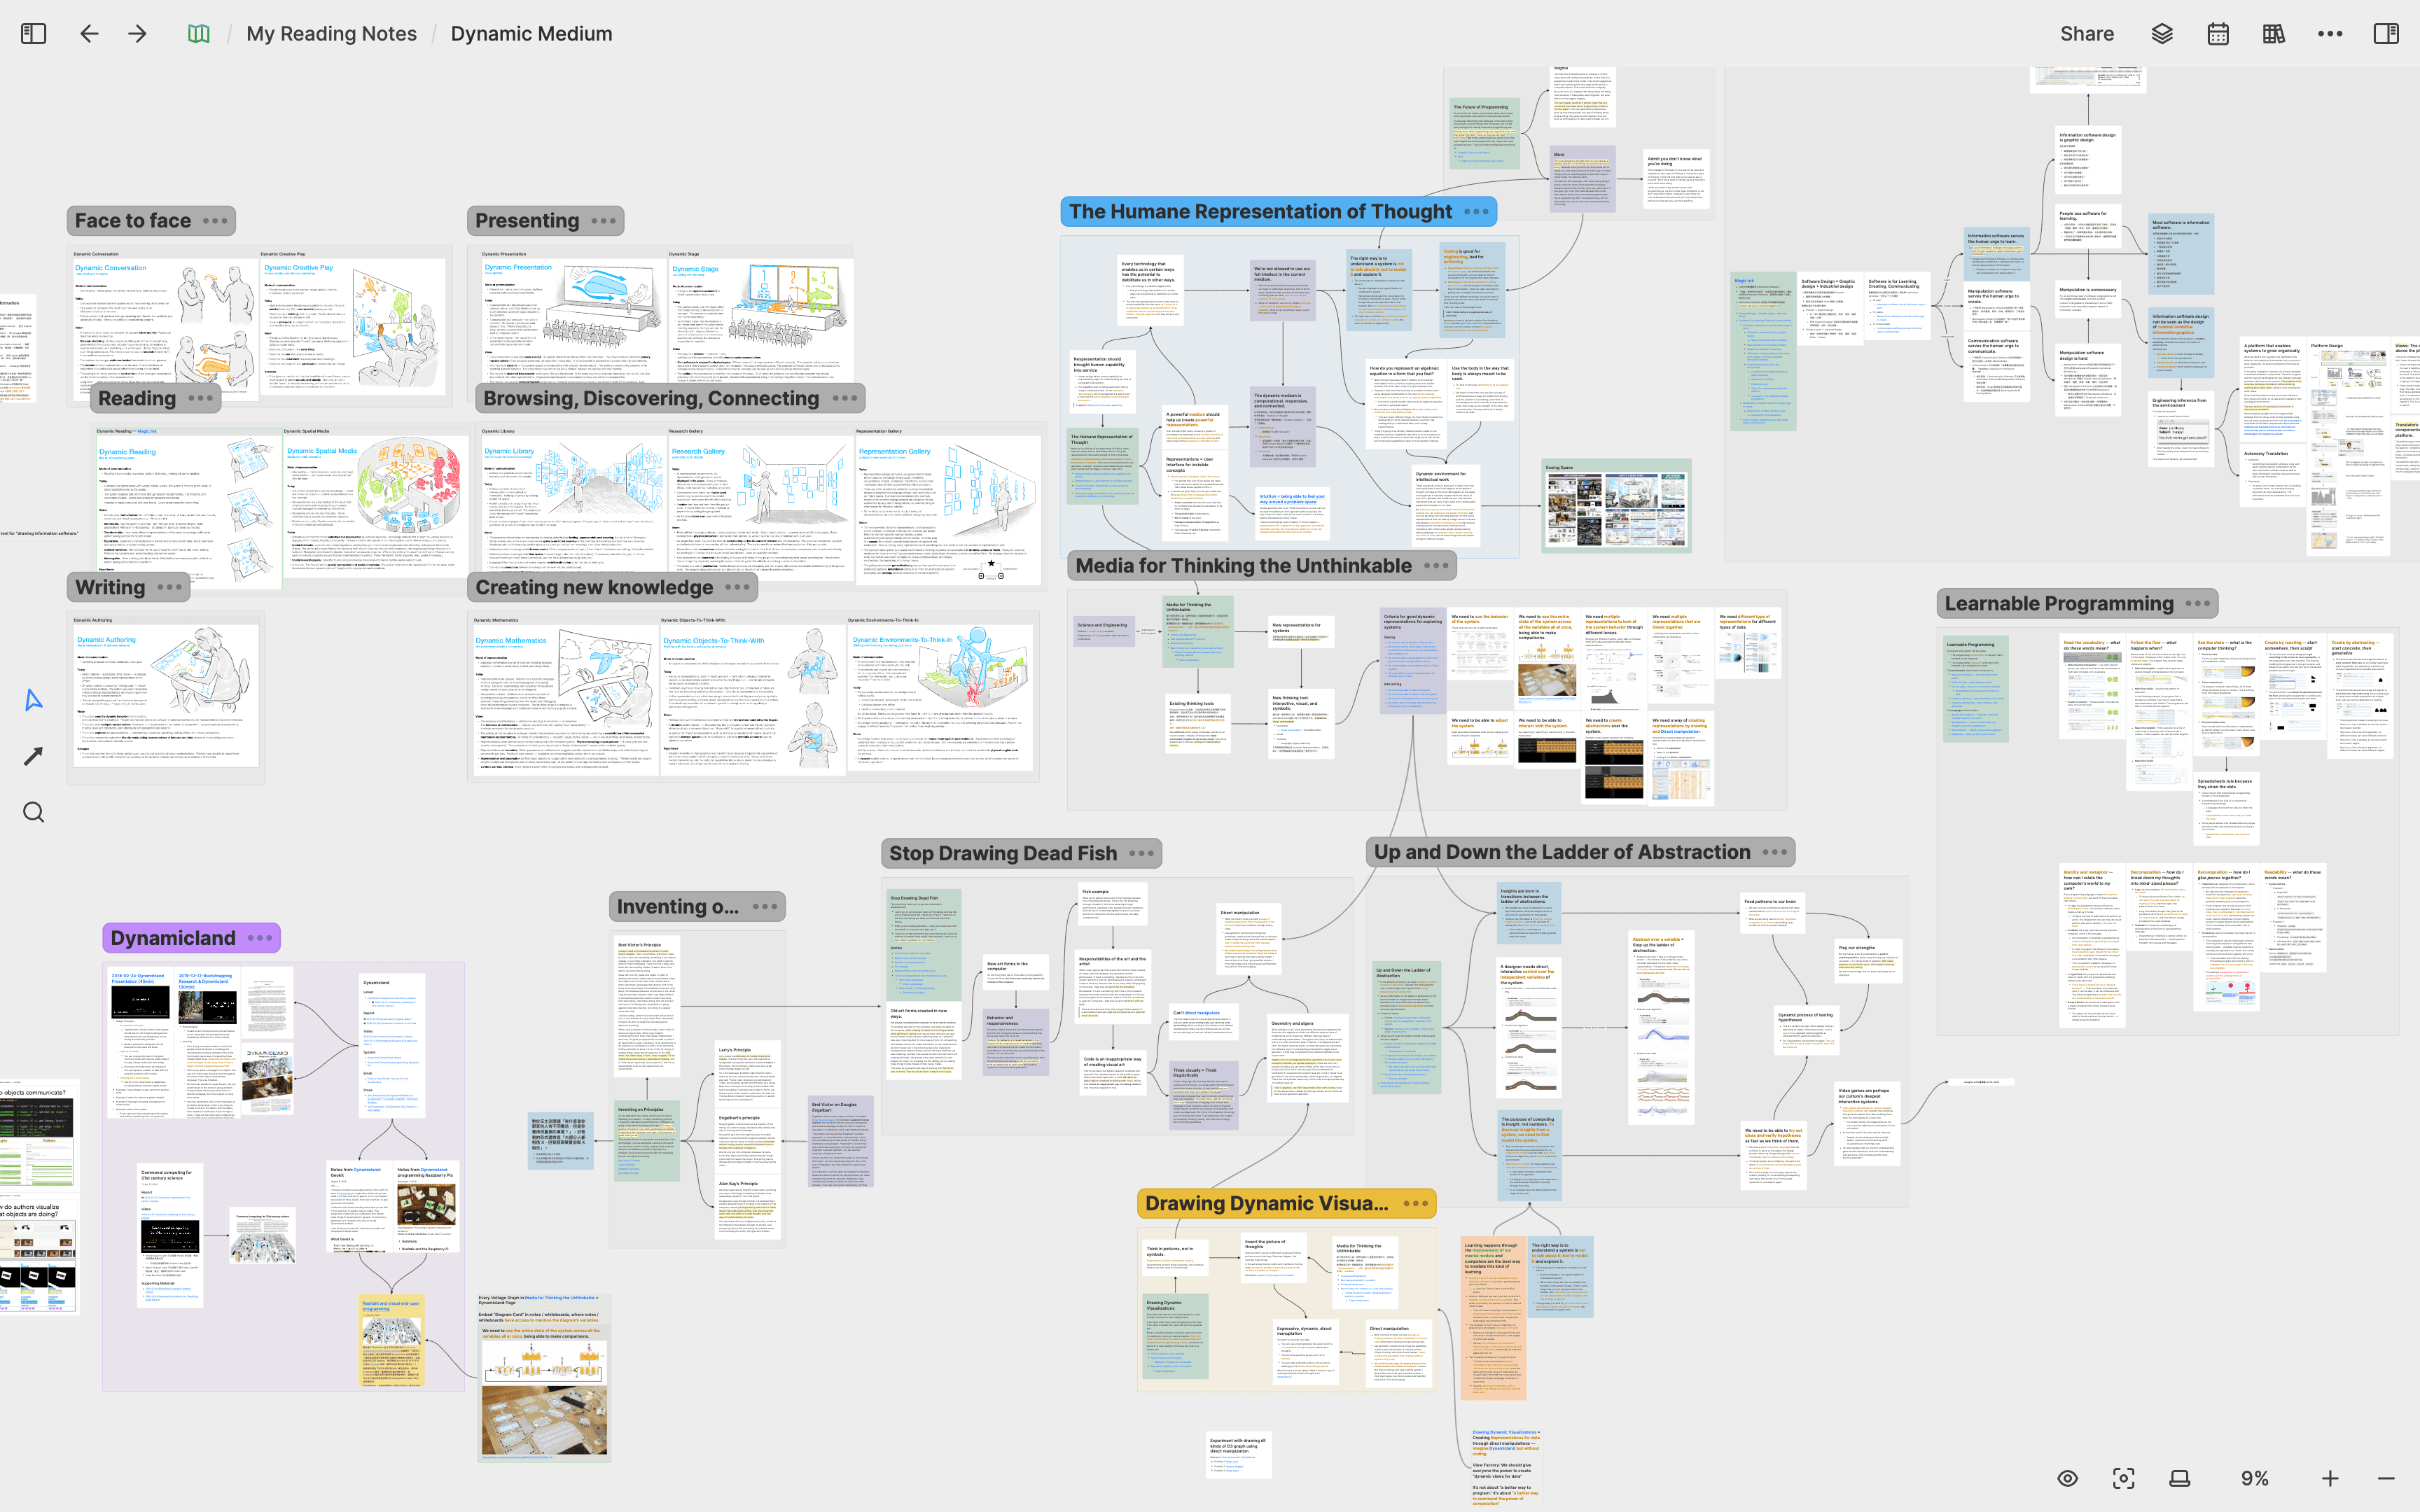
Task: Click My Reading Notes breadcrumb link
Action: pyautogui.click(x=333, y=33)
